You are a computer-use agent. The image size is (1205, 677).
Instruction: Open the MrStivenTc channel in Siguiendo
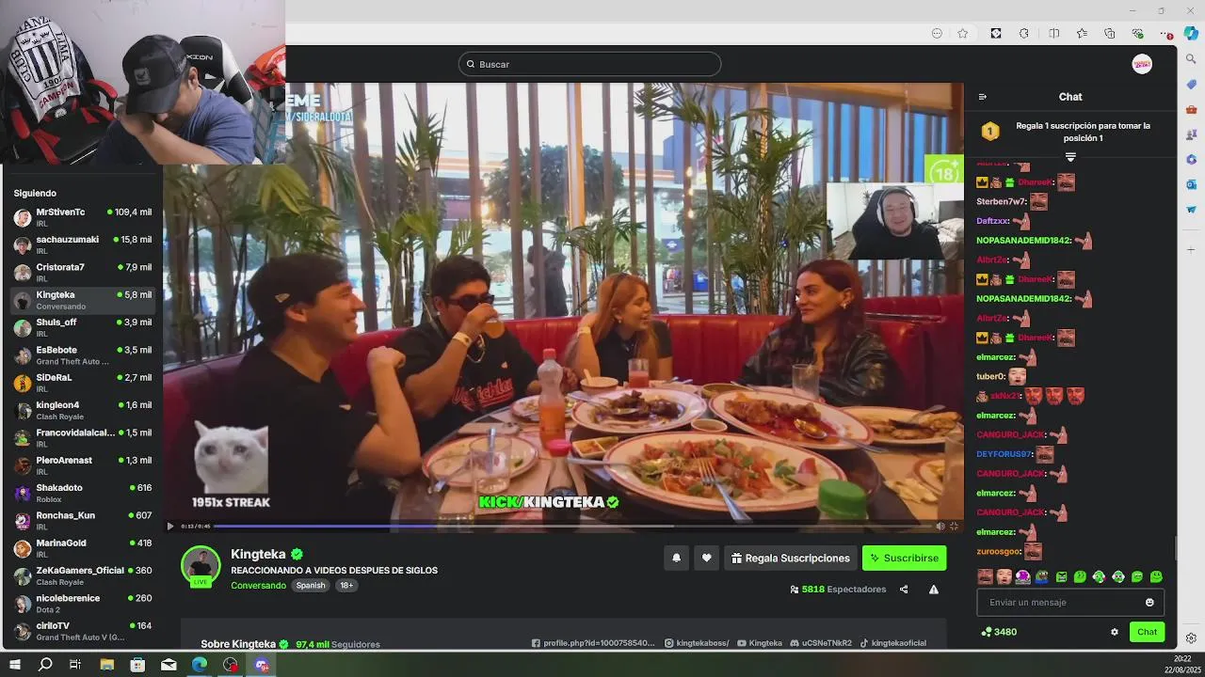[x=83, y=217]
